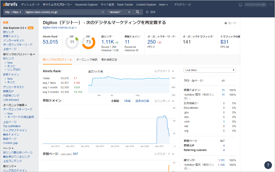
Task: Open トップサブドメイン in the sidebar
Action: [15, 130]
